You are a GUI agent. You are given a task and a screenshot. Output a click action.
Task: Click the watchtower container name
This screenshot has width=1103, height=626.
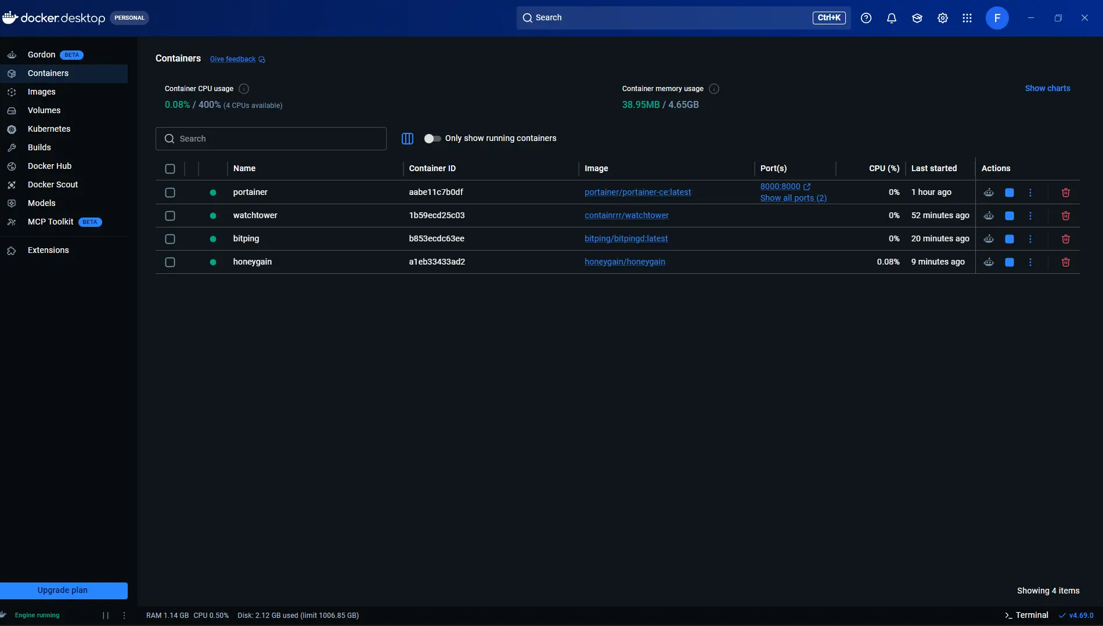click(x=255, y=215)
